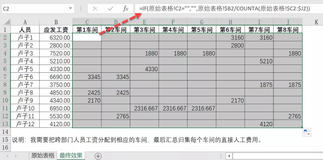
Task: Click inside the formula bar text
Action: (224, 9)
